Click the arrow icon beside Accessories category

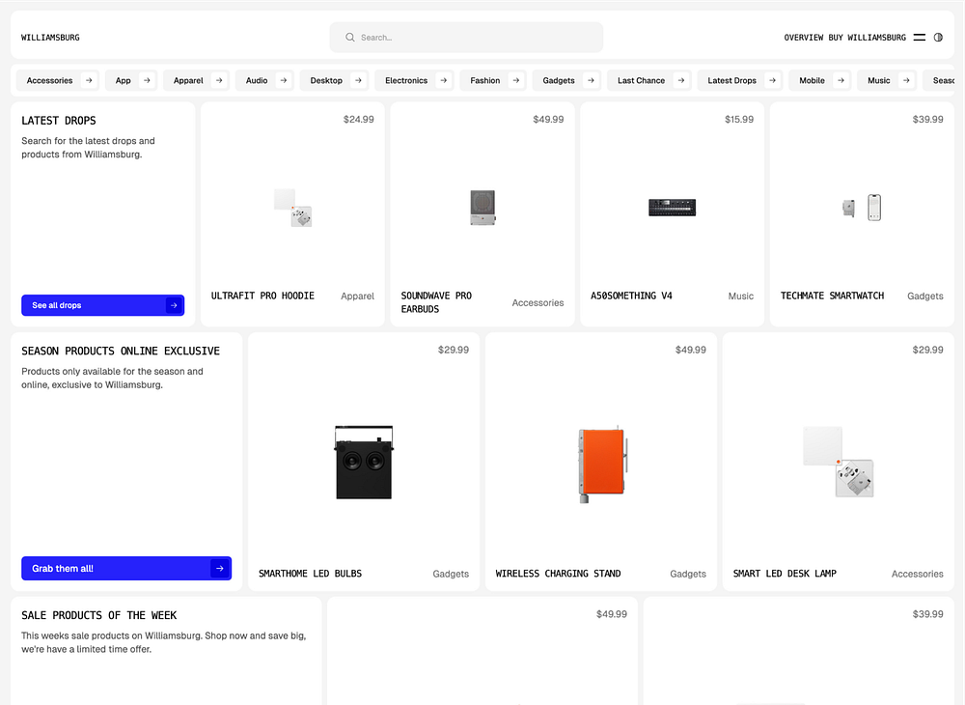89,81
